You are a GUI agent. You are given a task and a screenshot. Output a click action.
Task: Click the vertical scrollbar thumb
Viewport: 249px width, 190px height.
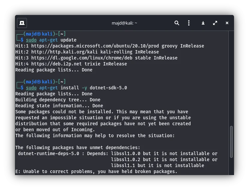pos(231,142)
